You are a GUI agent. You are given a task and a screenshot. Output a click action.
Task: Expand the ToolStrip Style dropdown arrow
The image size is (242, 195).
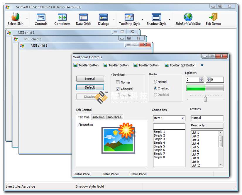(x=143, y=19)
